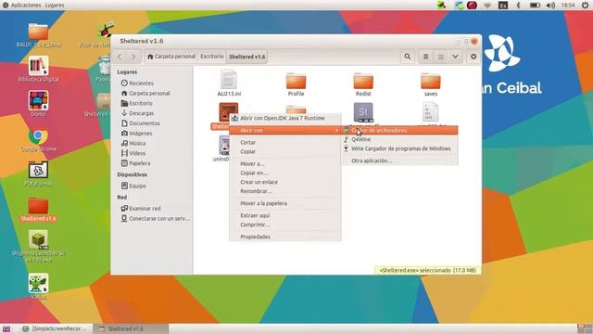This screenshot has height=334, width=593.
Task: Open the file manager search
Action: pos(408,57)
